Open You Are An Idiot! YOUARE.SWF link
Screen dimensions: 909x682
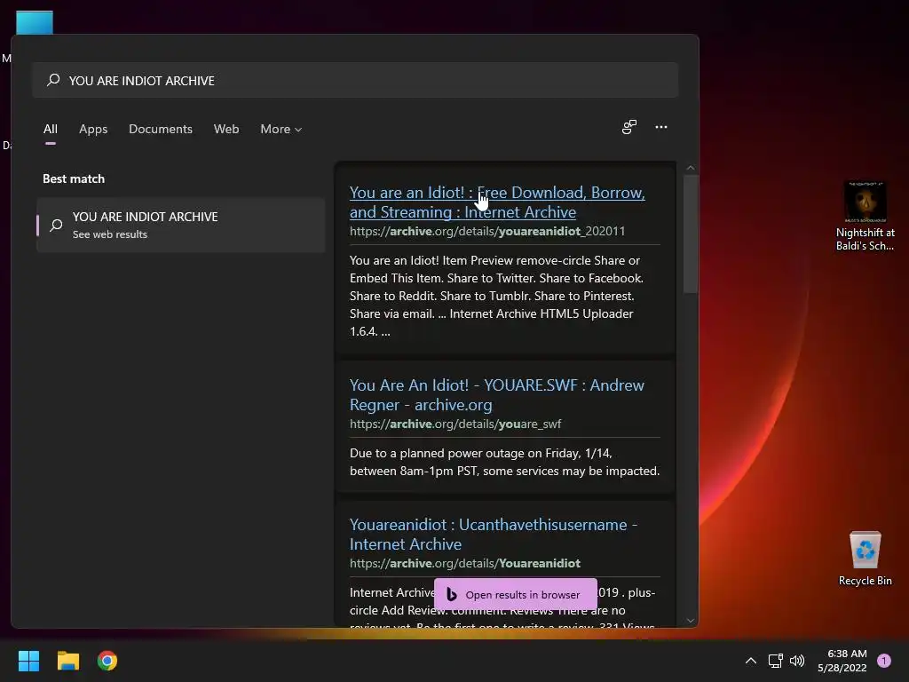tap(497, 394)
